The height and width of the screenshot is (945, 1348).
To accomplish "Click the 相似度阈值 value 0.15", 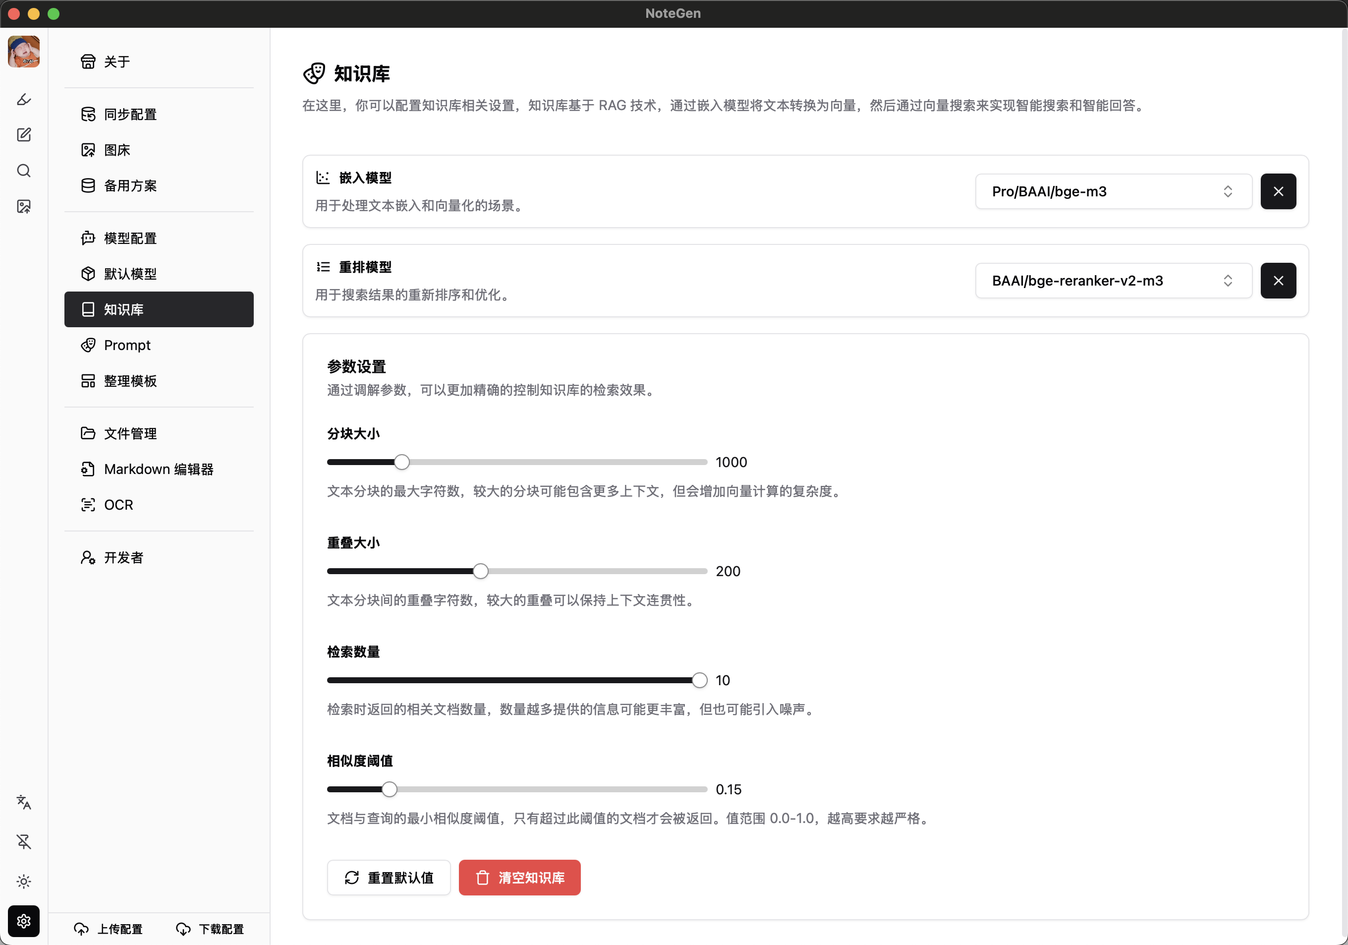I will pos(728,789).
